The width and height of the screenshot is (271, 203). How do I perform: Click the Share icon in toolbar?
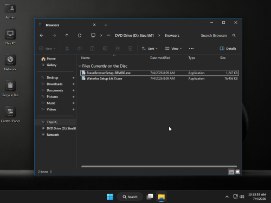point(118,48)
